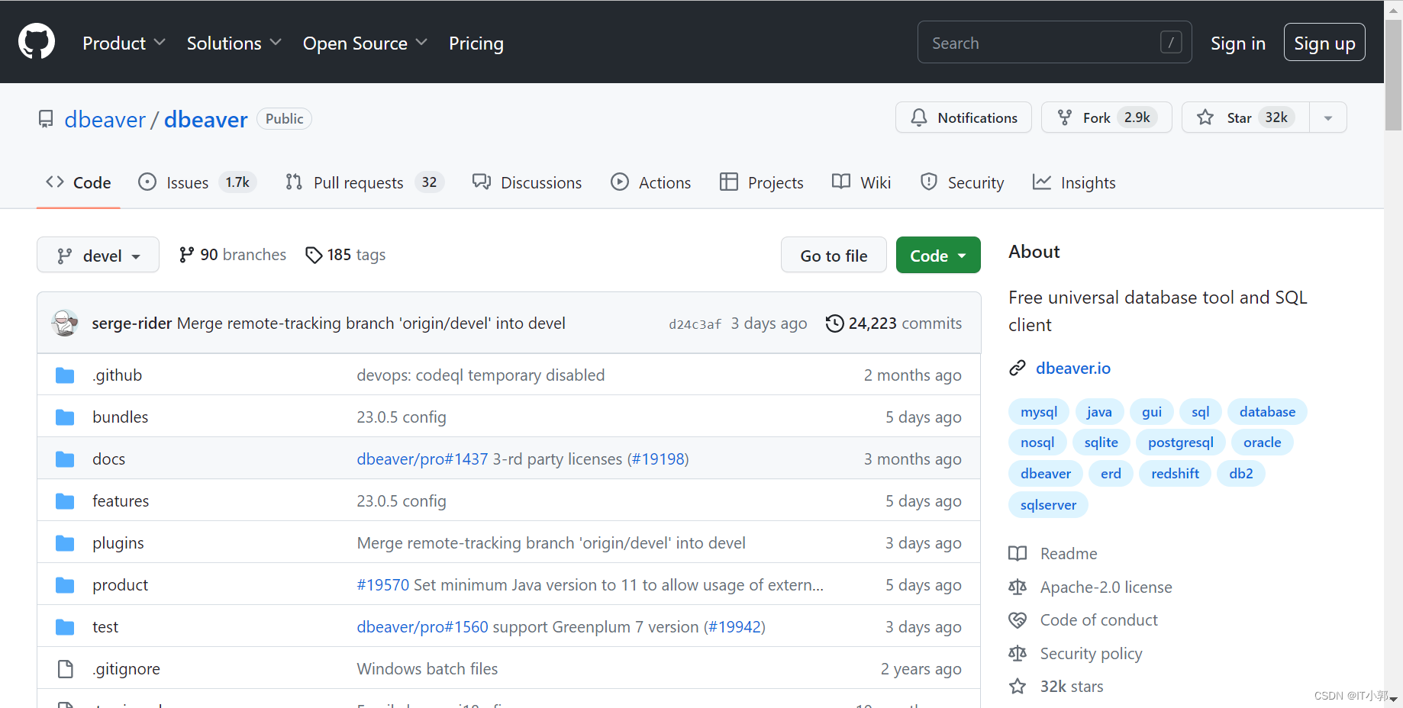1403x708 pixels.
Task: Click the Security policy scale icon
Action: (1018, 654)
